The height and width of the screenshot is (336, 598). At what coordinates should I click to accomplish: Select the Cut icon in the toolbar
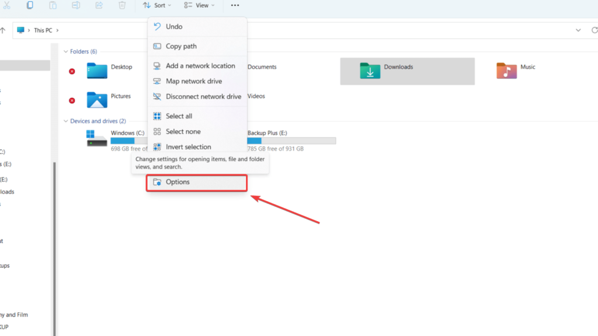pos(7,5)
